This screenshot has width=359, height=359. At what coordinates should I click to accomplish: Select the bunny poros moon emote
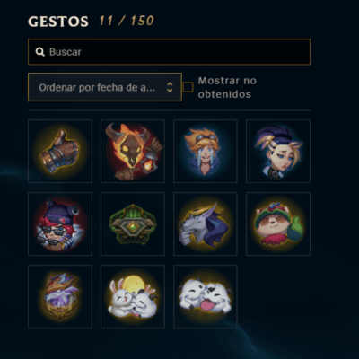click(x=133, y=296)
